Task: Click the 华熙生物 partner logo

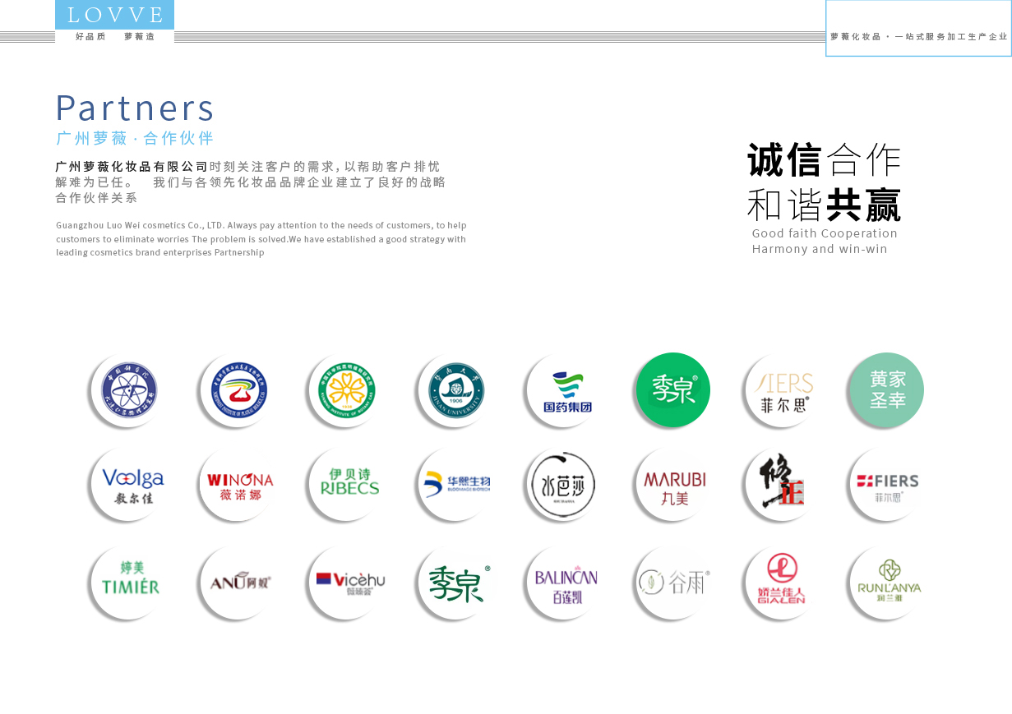Action: pyautogui.click(x=455, y=485)
